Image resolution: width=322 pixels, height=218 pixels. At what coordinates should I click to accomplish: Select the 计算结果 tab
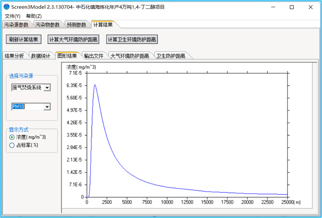pos(103,25)
